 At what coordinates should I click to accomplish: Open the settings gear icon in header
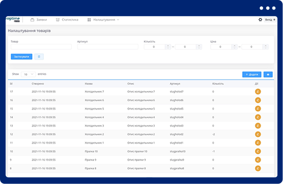coord(260,20)
